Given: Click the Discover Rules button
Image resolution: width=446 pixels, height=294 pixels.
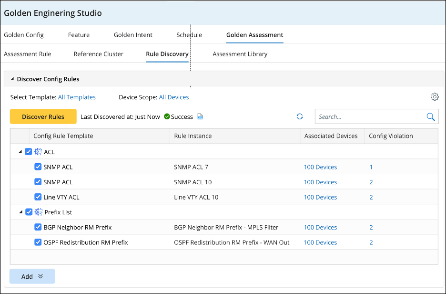Looking at the screenshot, I should (43, 117).
